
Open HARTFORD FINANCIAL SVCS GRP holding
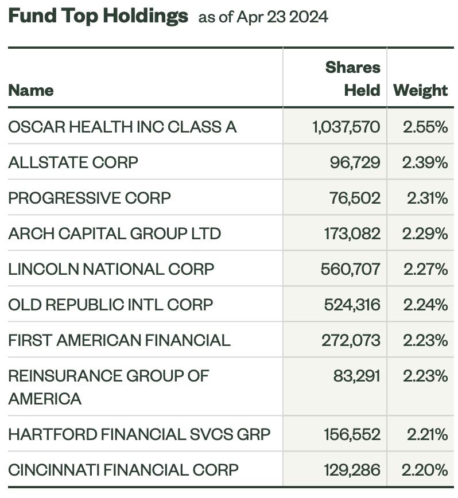[139, 434]
